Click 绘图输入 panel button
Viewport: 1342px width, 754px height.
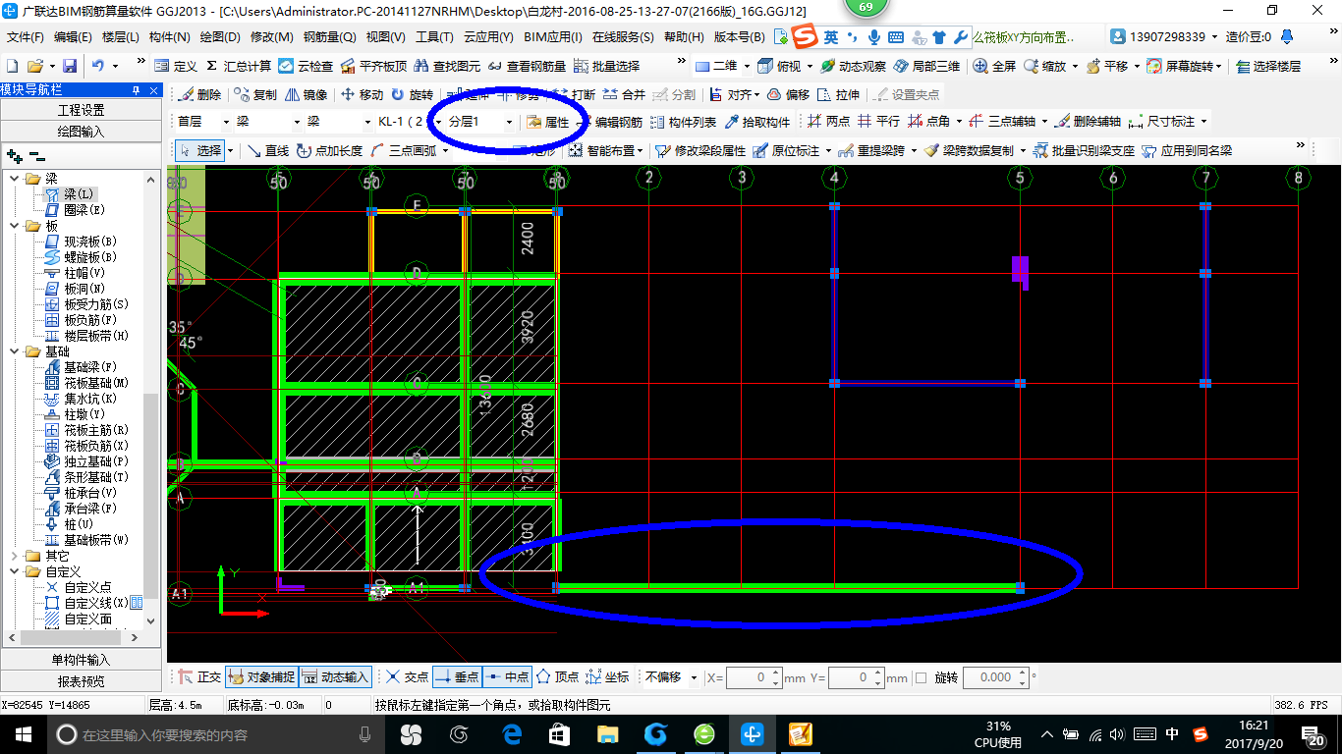(81, 131)
